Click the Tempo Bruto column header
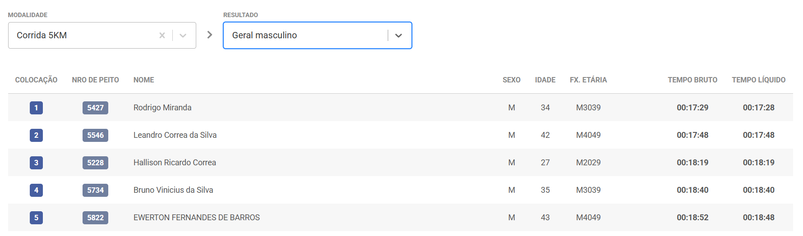This screenshot has width=803, height=236. [x=692, y=80]
